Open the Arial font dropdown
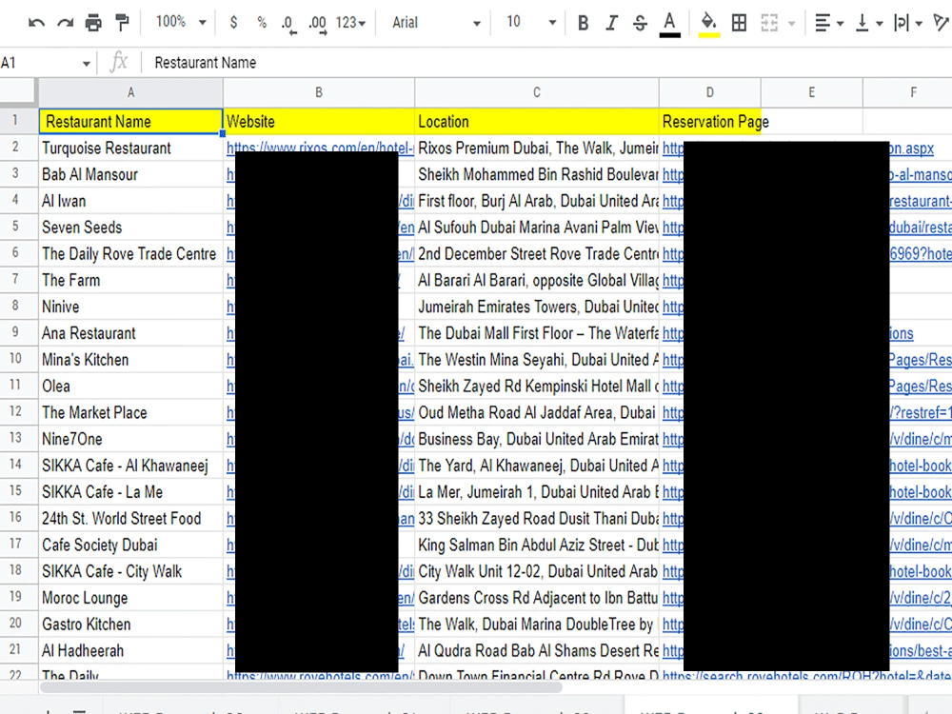 pos(435,23)
